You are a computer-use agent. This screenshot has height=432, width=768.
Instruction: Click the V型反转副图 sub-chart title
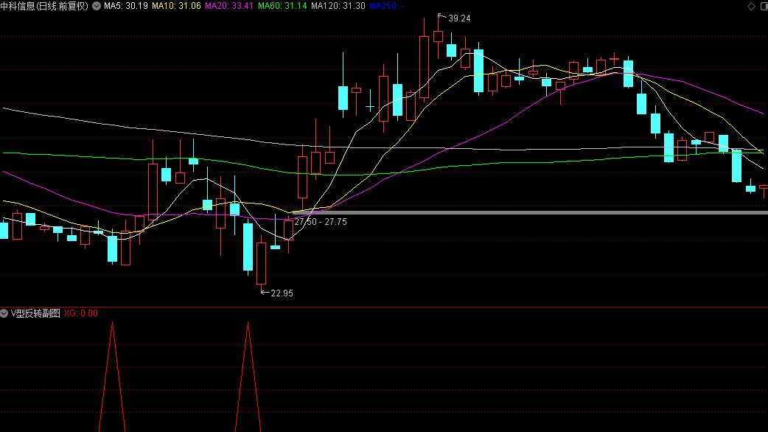coord(35,313)
